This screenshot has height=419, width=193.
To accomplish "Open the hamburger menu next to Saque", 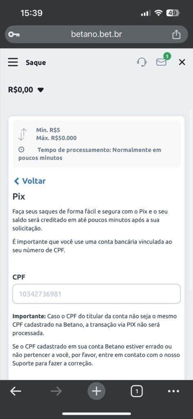I will [13, 62].
